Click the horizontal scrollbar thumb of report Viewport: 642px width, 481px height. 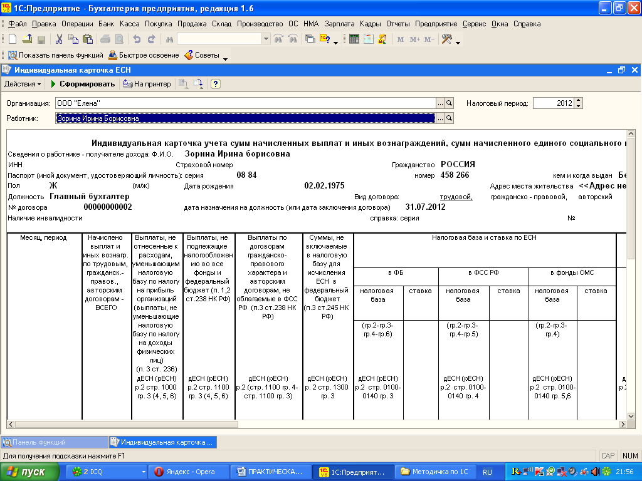pyautogui.click(x=127, y=424)
